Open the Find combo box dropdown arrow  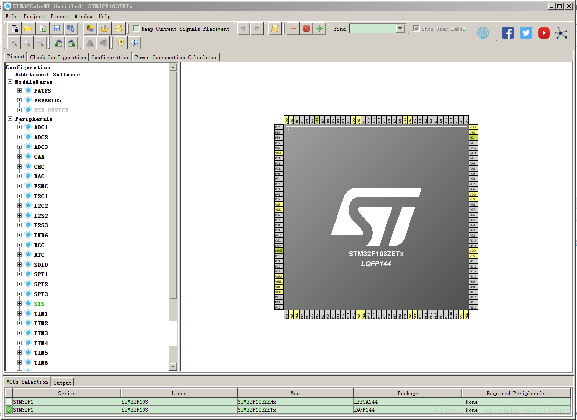click(400, 29)
